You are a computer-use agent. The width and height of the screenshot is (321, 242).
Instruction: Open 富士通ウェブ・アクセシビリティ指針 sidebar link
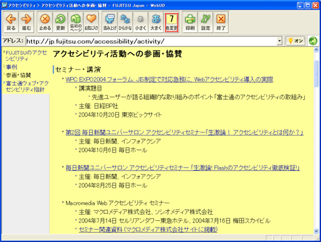click(x=27, y=87)
